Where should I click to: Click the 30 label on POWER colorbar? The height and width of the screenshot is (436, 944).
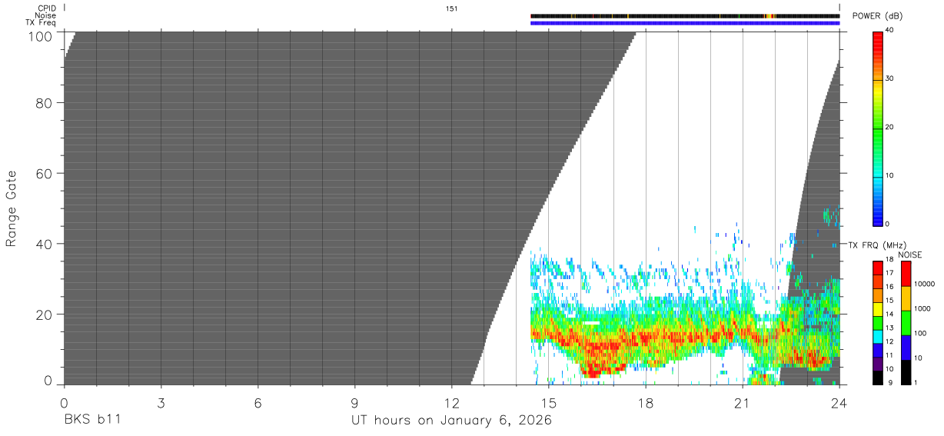click(x=889, y=78)
